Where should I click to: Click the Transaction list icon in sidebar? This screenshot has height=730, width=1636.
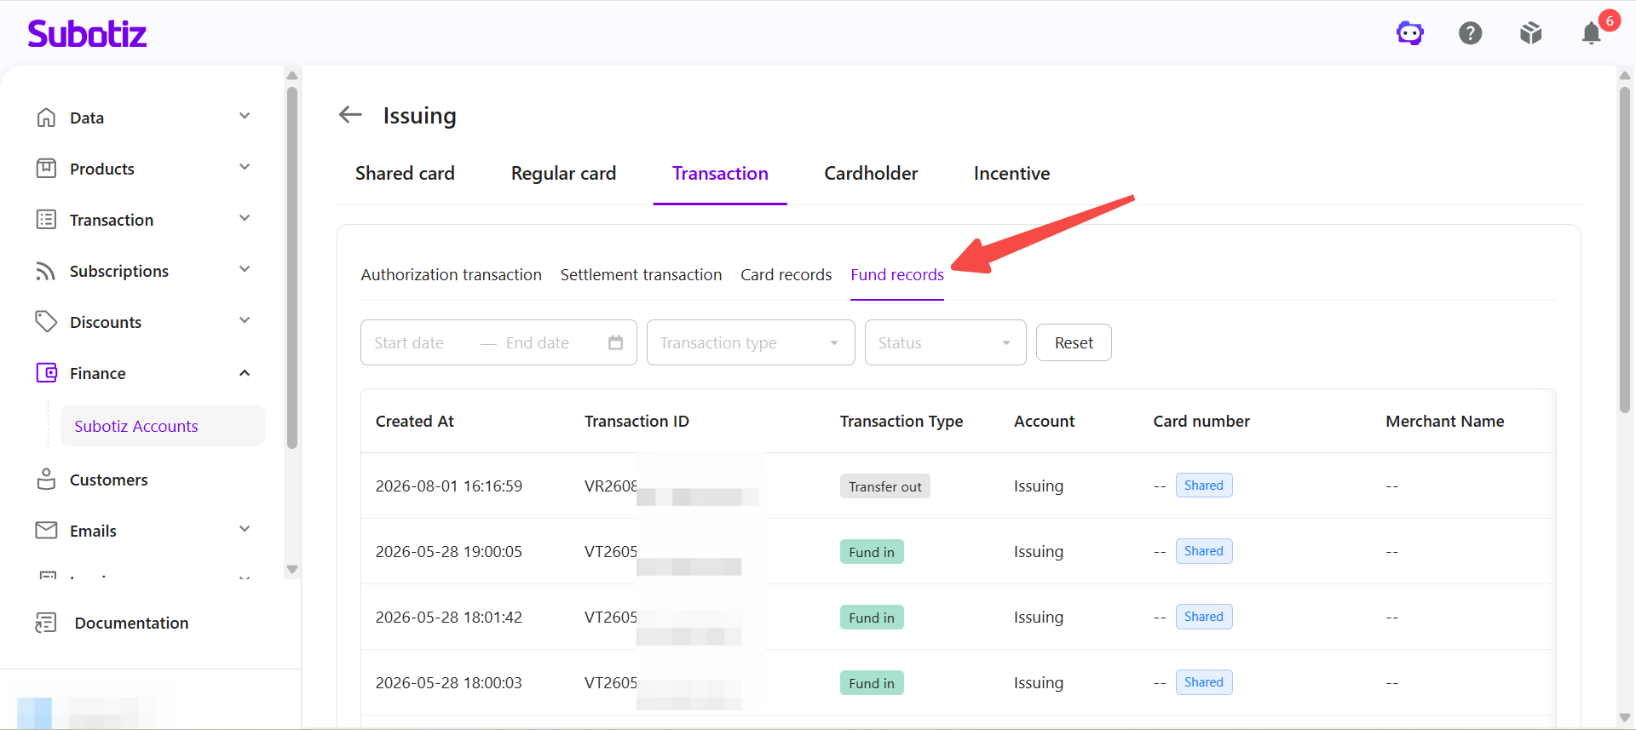(x=46, y=220)
